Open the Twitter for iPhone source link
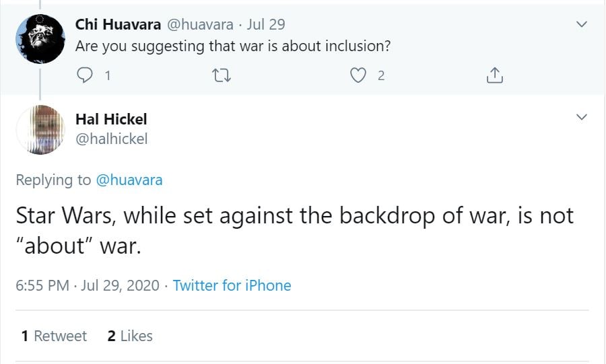This screenshot has width=606, height=364. tap(232, 285)
